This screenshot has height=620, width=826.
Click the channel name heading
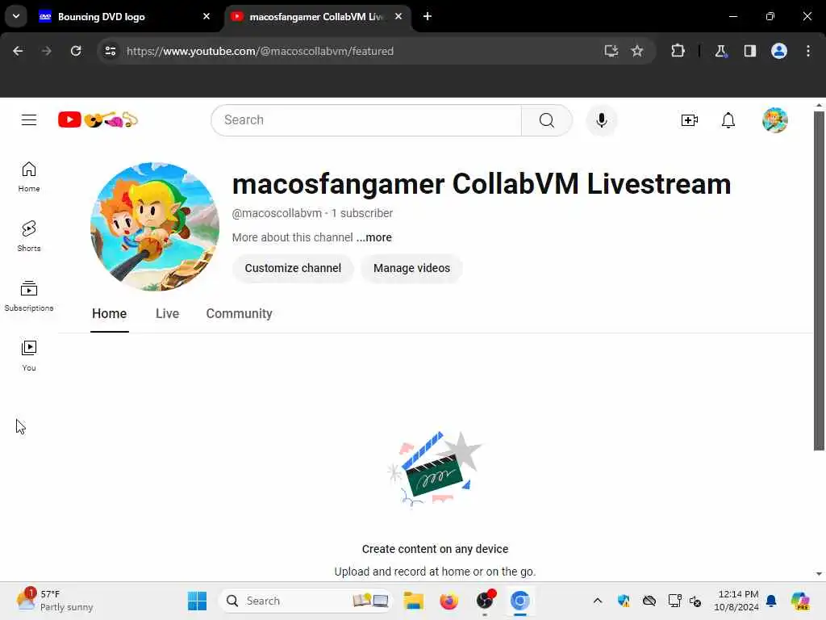click(x=482, y=184)
